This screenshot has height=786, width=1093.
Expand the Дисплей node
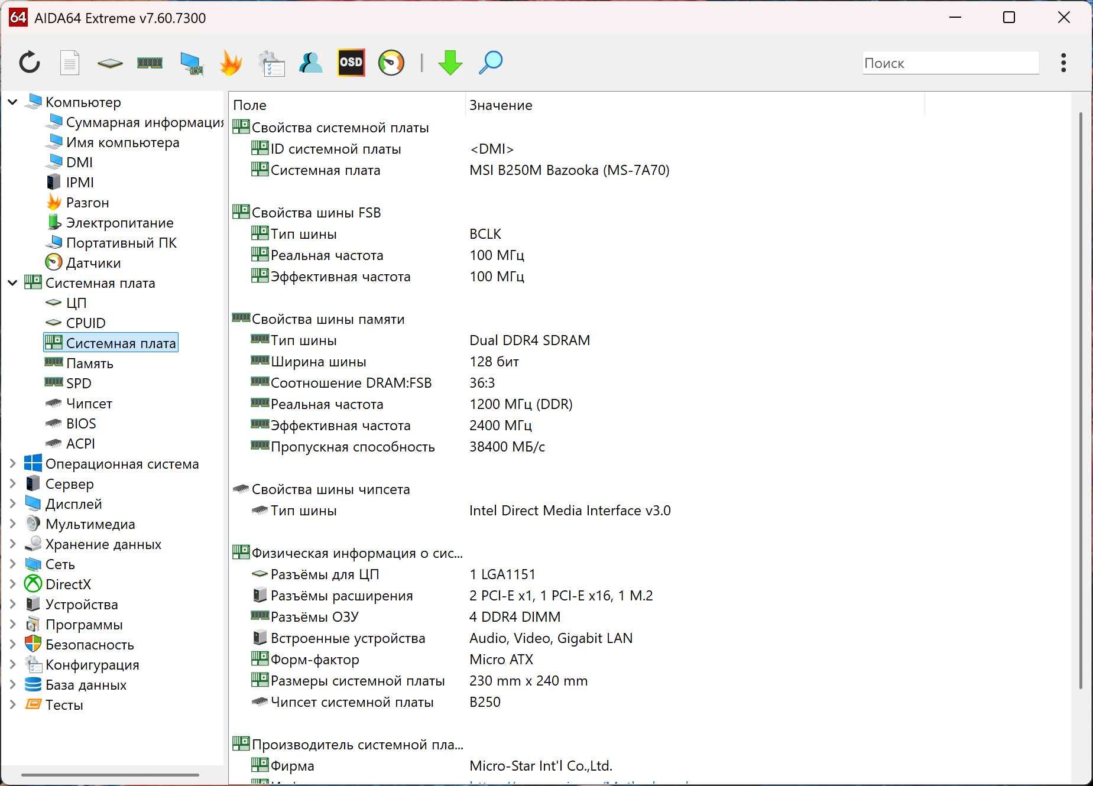click(12, 504)
